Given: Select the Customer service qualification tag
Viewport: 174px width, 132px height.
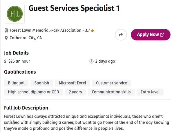Looking at the screenshot, I should [x=111, y=83].
